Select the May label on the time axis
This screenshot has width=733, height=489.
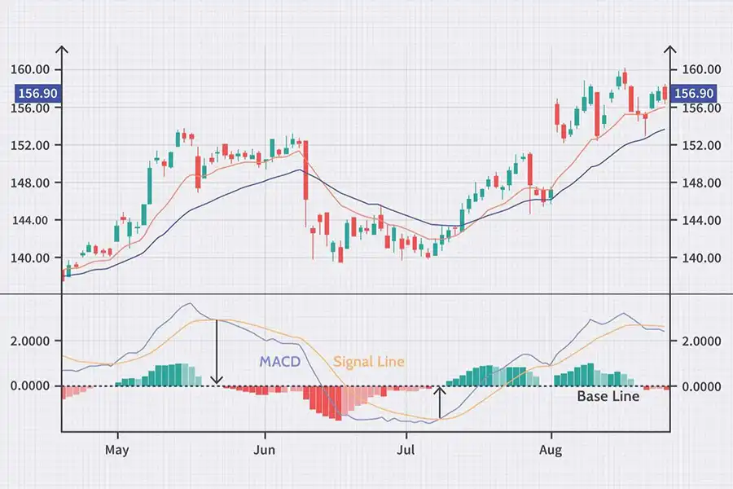[116, 450]
